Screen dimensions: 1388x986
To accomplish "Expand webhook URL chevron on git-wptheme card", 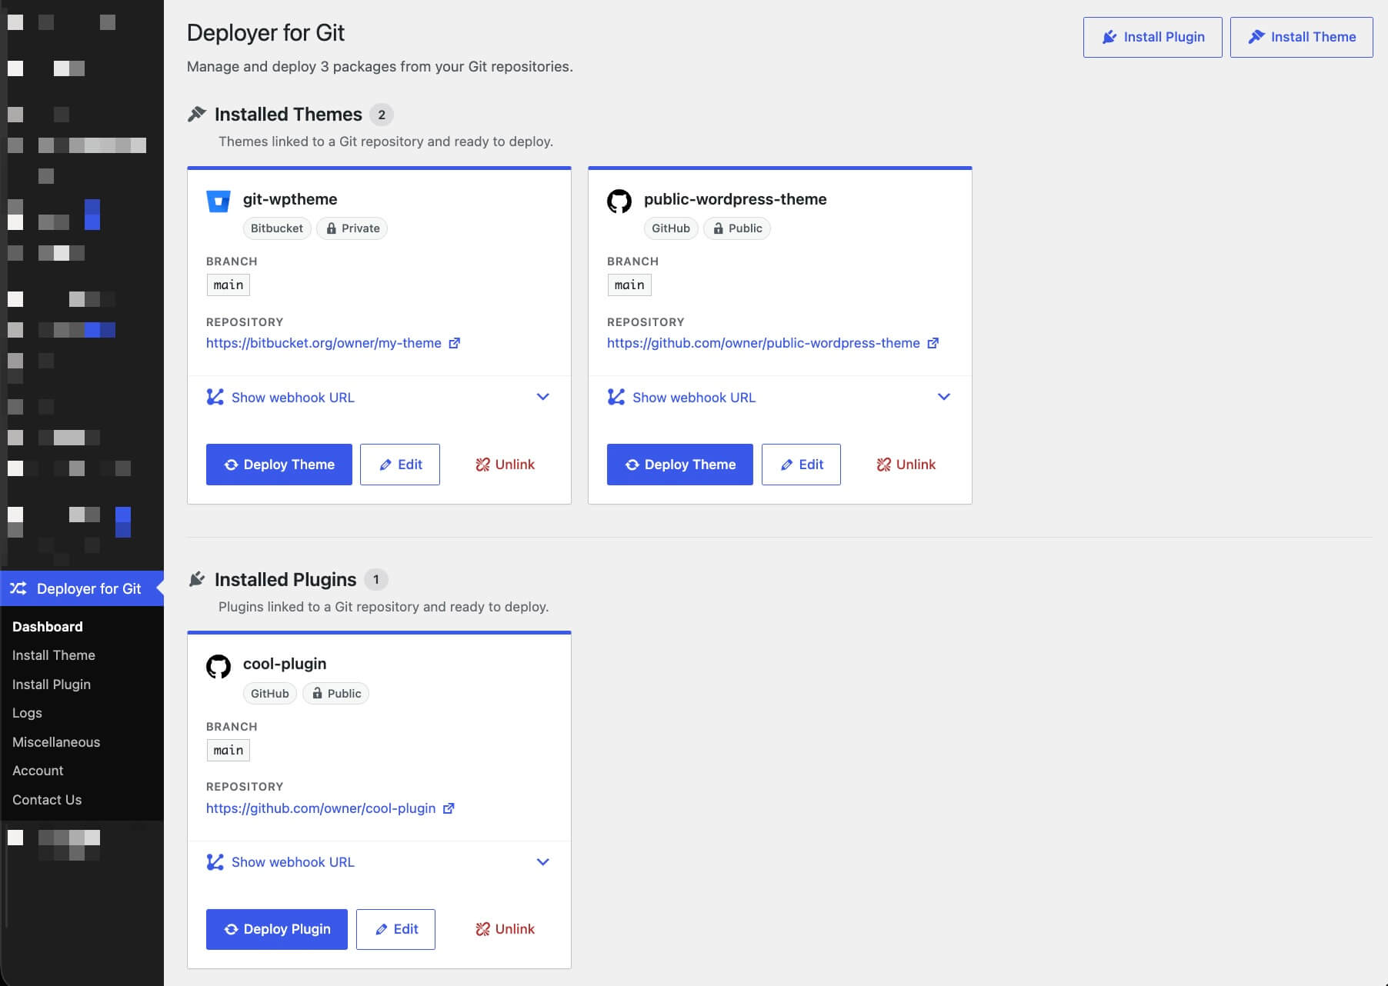I will 543,397.
